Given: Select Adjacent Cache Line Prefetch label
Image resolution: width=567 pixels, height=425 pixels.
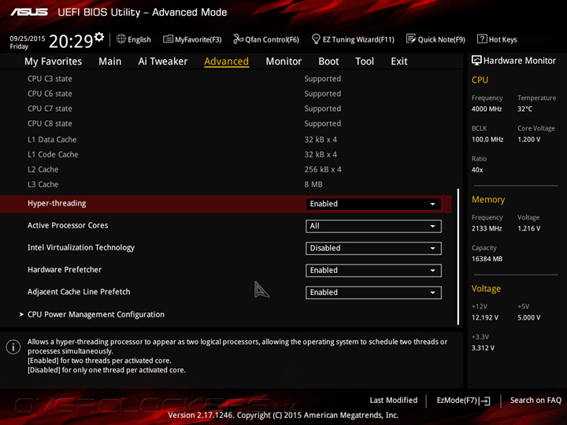Looking at the screenshot, I should click(x=79, y=292).
